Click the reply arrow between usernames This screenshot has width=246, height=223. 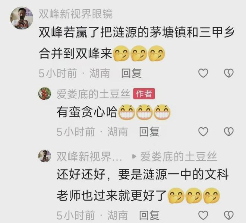pyautogui.click(x=134, y=156)
